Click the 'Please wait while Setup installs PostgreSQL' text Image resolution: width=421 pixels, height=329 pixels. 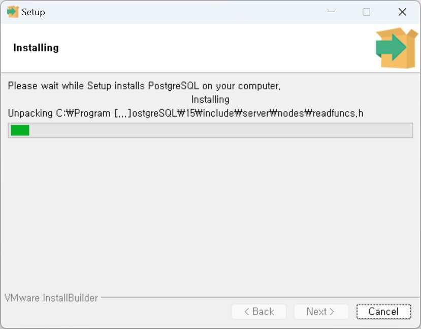click(x=144, y=86)
